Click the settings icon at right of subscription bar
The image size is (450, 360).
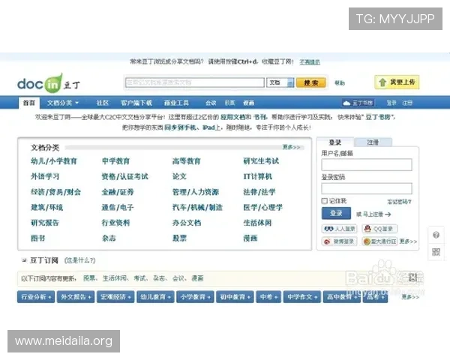click(x=412, y=277)
